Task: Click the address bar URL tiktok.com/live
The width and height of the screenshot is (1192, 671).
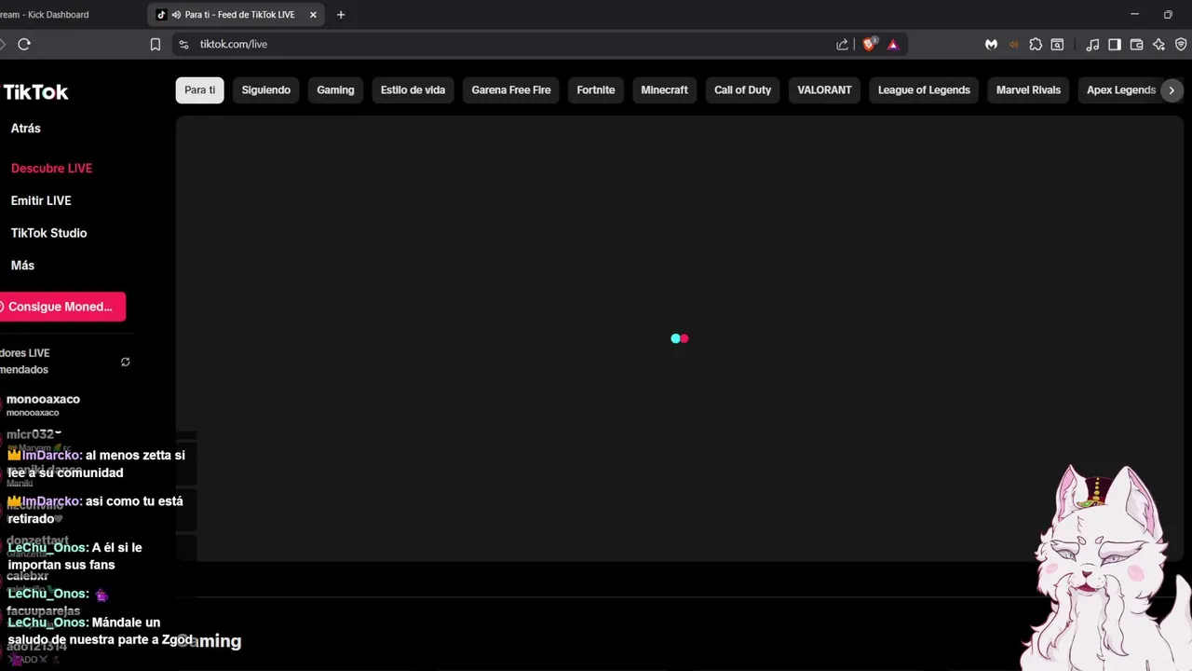Action: [234, 44]
